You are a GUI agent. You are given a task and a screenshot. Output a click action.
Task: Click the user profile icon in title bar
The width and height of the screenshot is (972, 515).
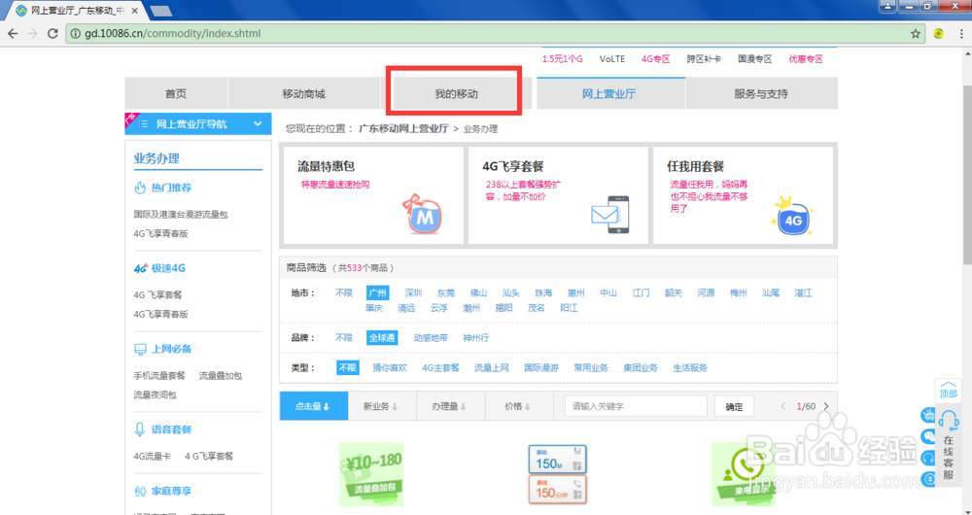tap(888, 6)
